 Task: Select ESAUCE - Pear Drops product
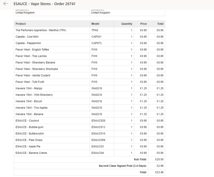(x=29, y=140)
